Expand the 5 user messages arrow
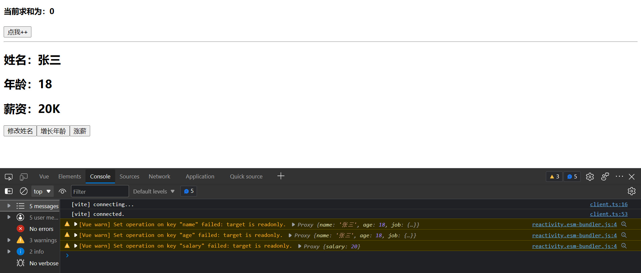Viewport: 641px width, 273px height. [x=9, y=217]
